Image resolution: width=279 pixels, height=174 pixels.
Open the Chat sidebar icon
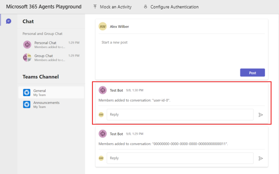(x=8, y=21)
